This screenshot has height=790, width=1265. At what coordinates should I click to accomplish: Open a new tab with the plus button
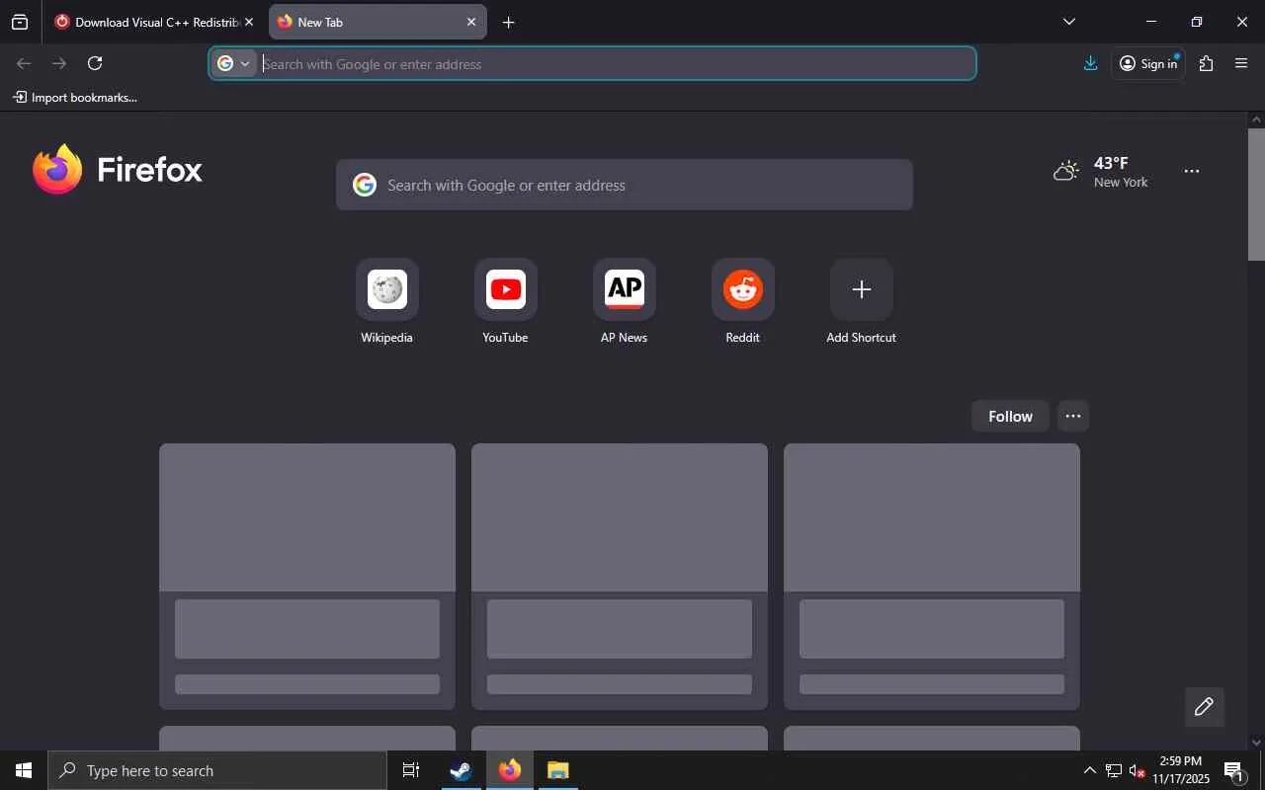coord(508,22)
